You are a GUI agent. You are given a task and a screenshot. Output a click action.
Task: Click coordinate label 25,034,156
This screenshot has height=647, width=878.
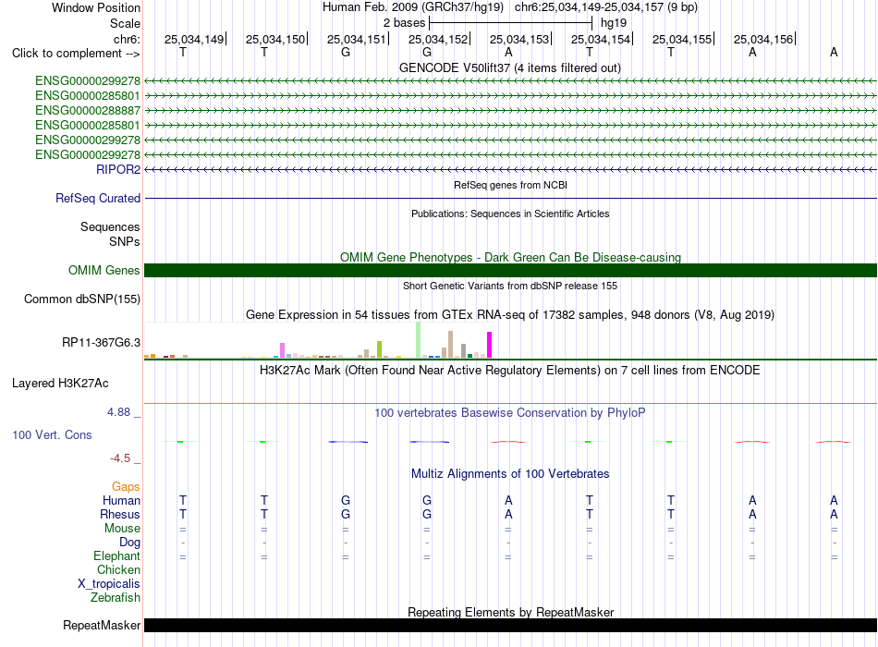click(763, 39)
